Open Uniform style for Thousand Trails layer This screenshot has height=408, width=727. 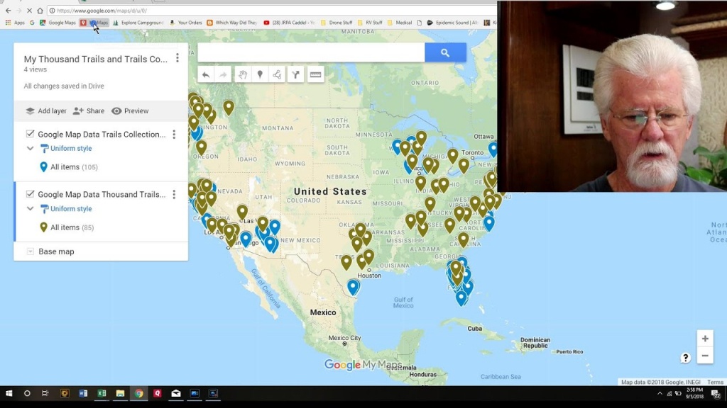pyautogui.click(x=71, y=209)
